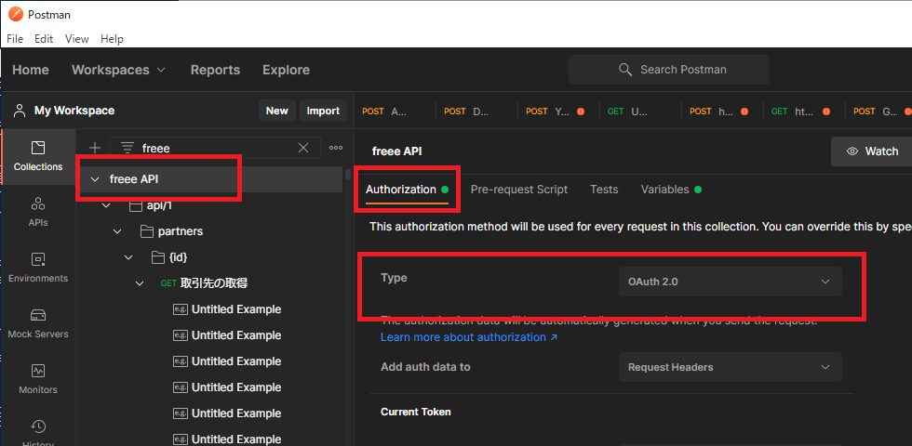Switch to the Pre-request Script tab

point(519,190)
